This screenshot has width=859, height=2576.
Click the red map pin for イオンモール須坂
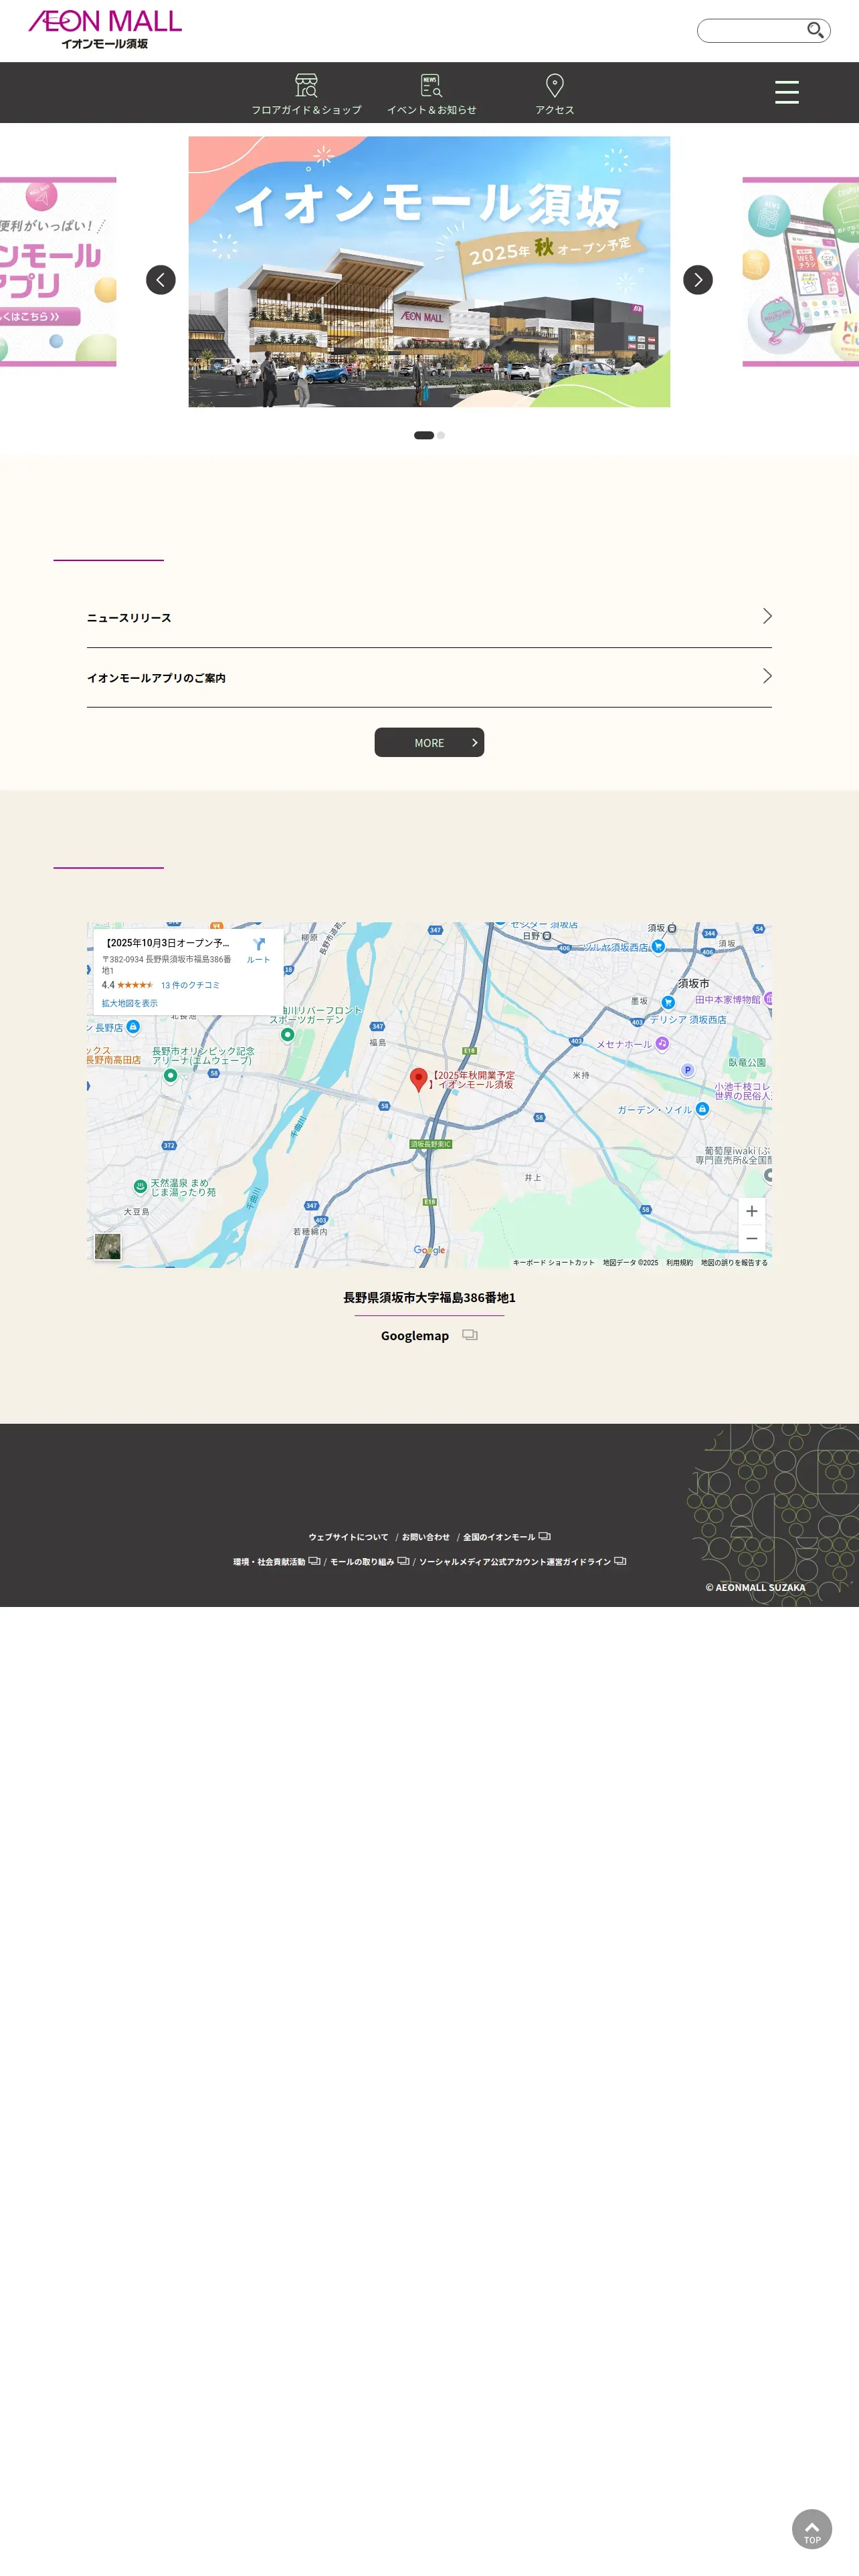click(419, 1079)
